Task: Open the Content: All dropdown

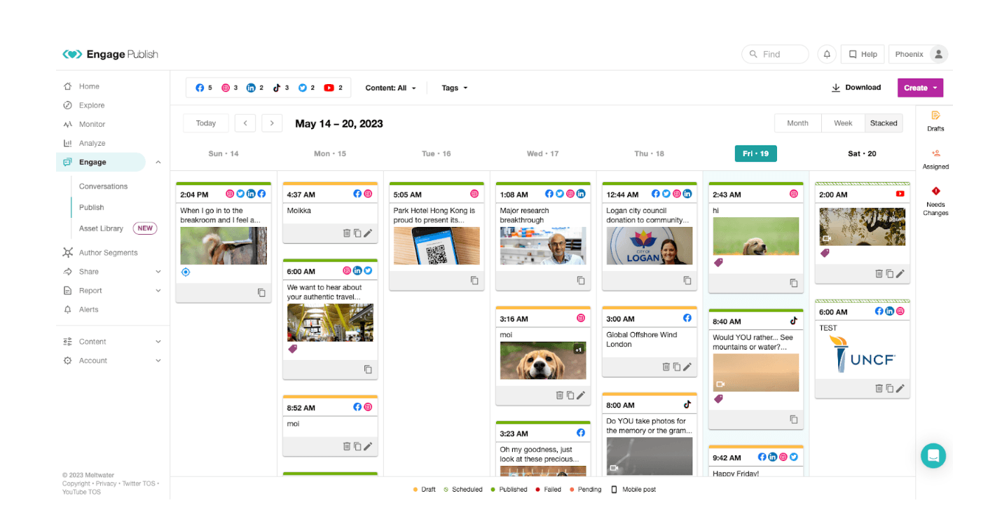Action: 390,88
